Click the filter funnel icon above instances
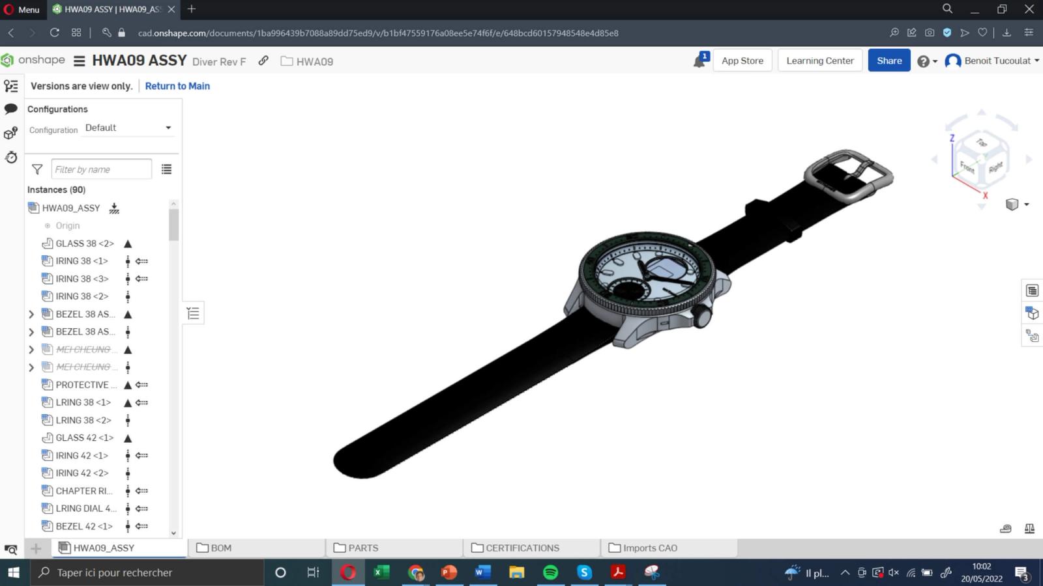Image resolution: width=1043 pixels, height=586 pixels. (x=37, y=169)
